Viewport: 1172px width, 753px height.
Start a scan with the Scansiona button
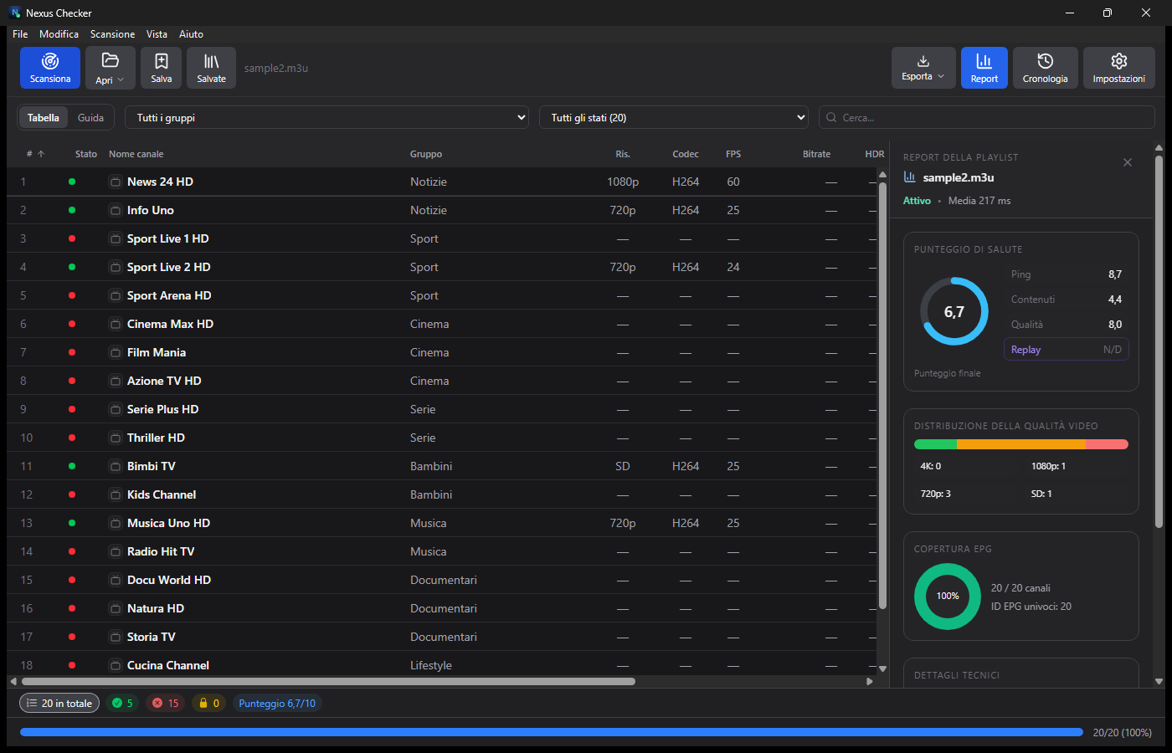50,68
